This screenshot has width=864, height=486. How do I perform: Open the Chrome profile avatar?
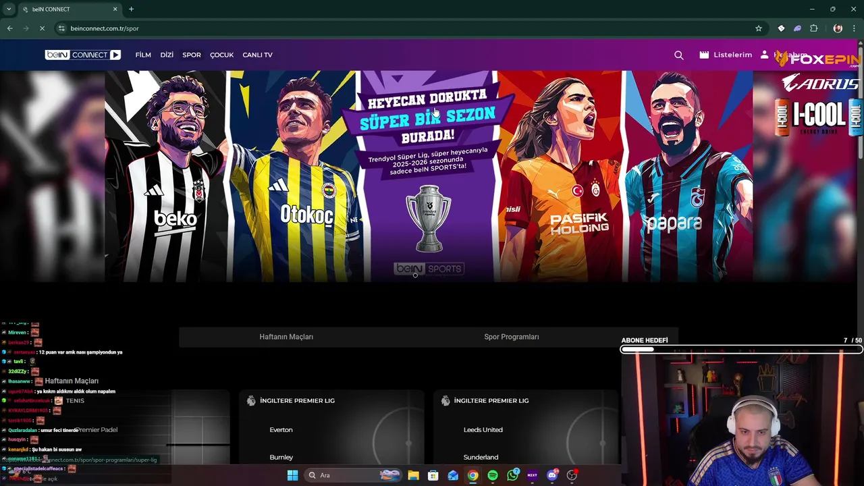tap(838, 28)
